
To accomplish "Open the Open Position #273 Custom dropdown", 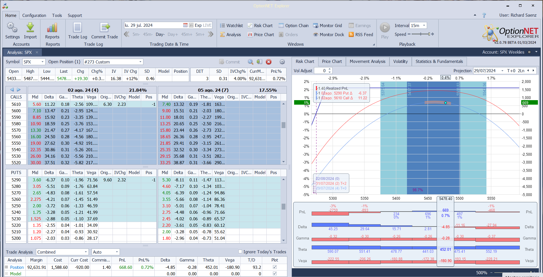I will point(140,62).
